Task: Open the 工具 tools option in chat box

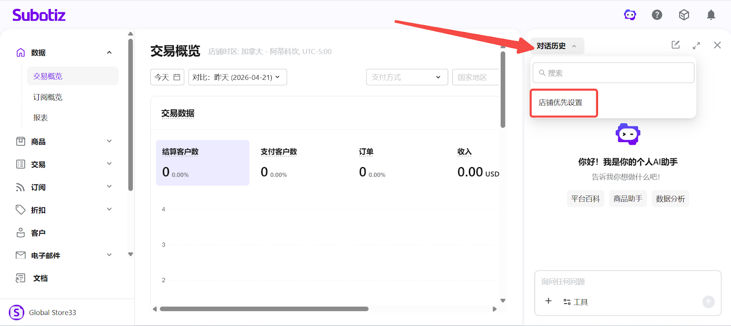Action: click(x=576, y=302)
